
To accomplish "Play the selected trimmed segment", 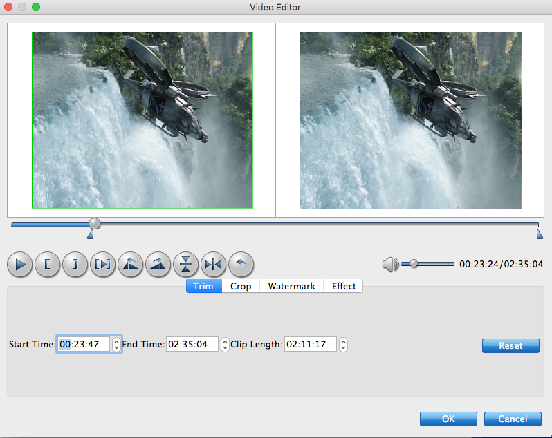I will coord(103,264).
